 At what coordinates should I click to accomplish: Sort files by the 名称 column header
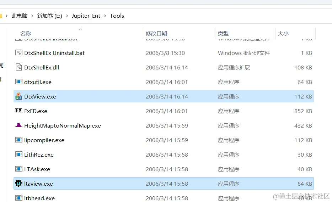26,33
